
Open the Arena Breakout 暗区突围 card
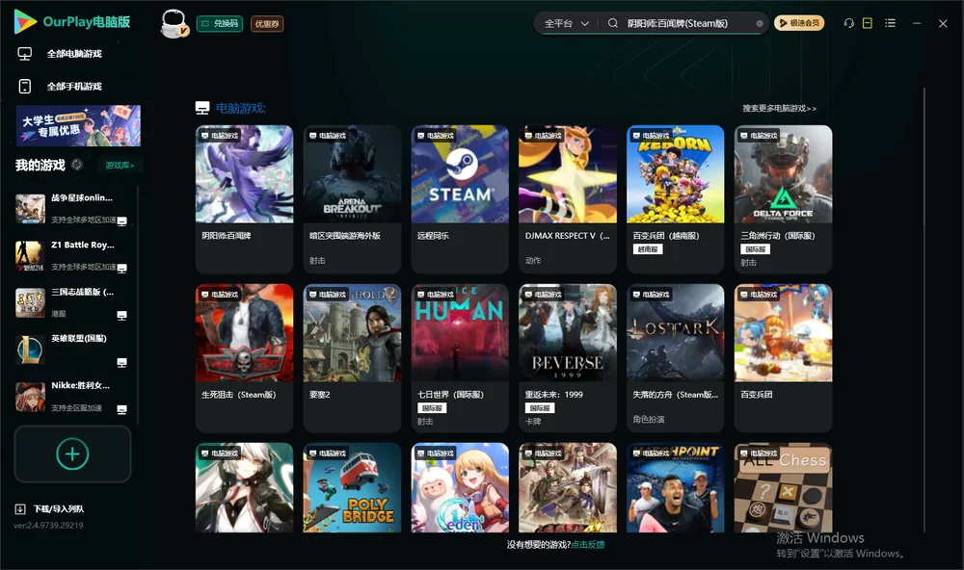(x=352, y=199)
